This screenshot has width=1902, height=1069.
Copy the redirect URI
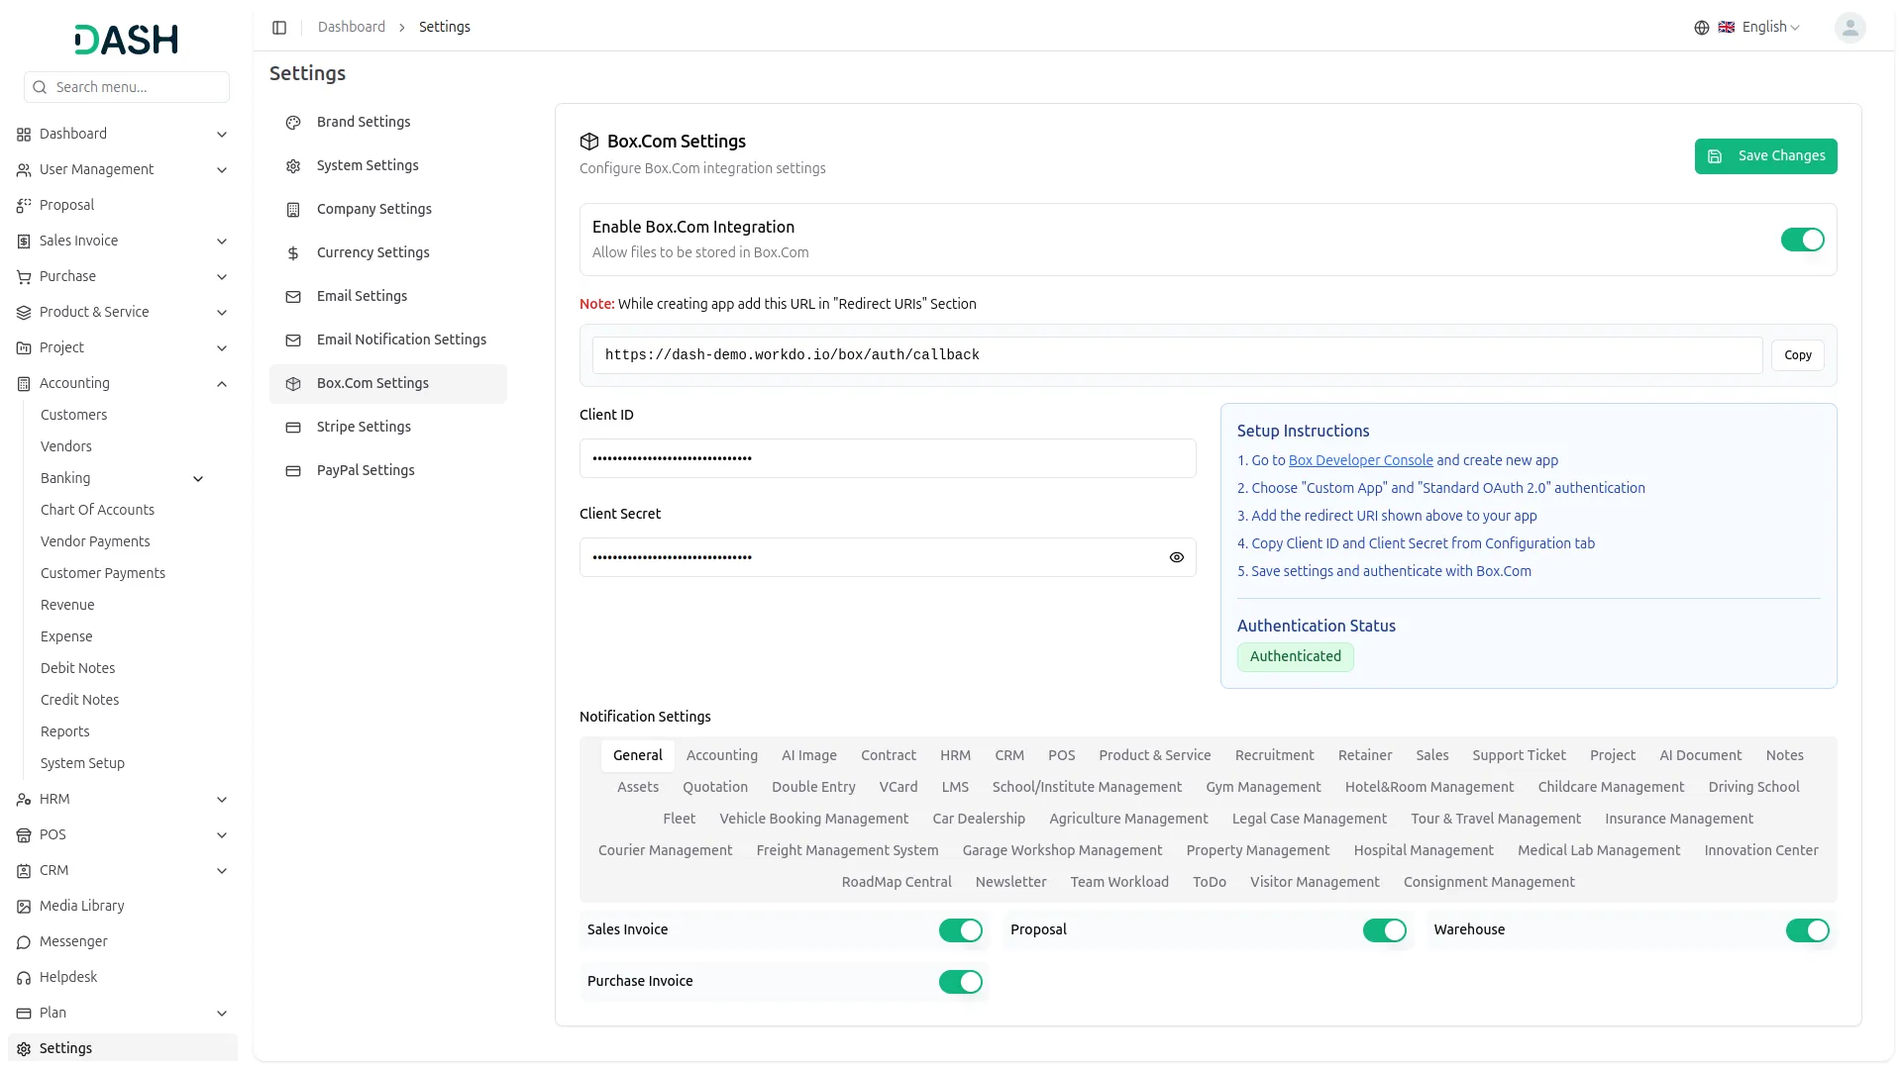[x=1798, y=355]
